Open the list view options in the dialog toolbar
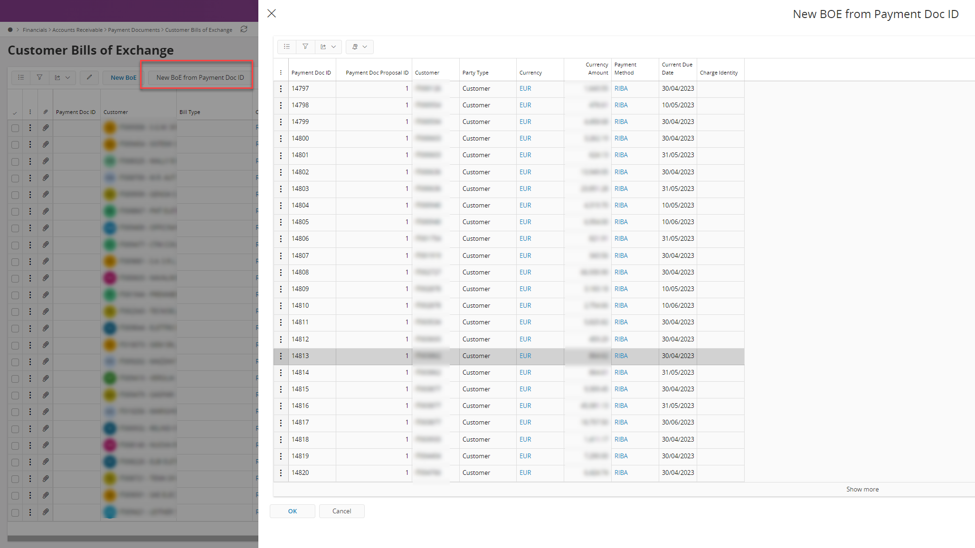Image resolution: width=975 pixels, height=548 pixels. [x=287, y=47]
